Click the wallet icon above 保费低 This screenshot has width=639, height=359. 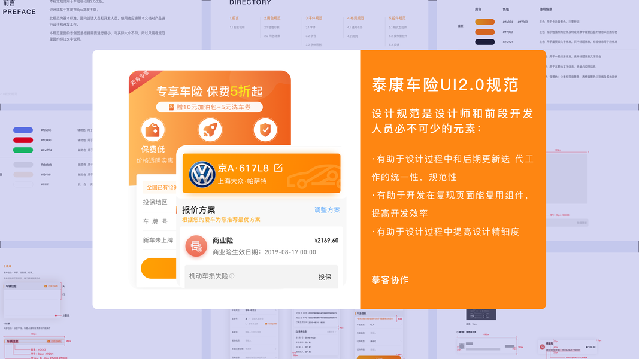pos(153,130)
